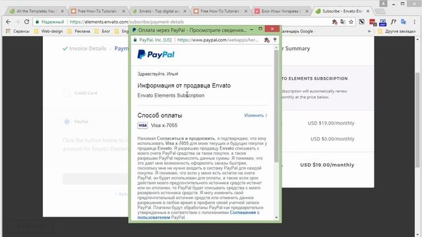Open Соглашения с пользователем link
This screenshot has height=237, width=422.
198,215
